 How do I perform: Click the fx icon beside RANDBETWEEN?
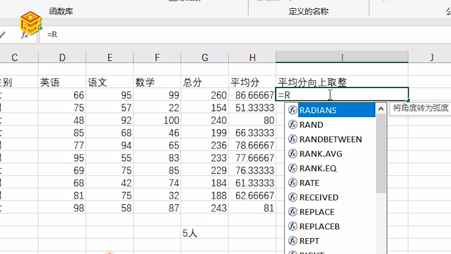click(292, 139)
